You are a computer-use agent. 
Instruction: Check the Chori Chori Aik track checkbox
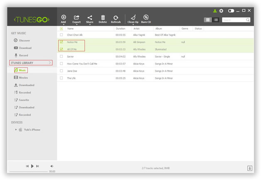coord(62,35)
